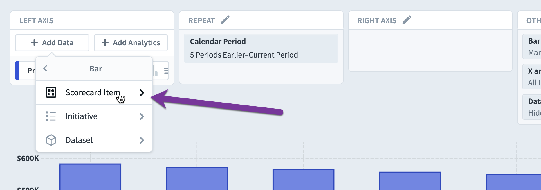Expand the Dataset submenu arrow
Image resolution: width=541 pixels, height=190 pixels.
pyautogui.click(x=142, y=140)
